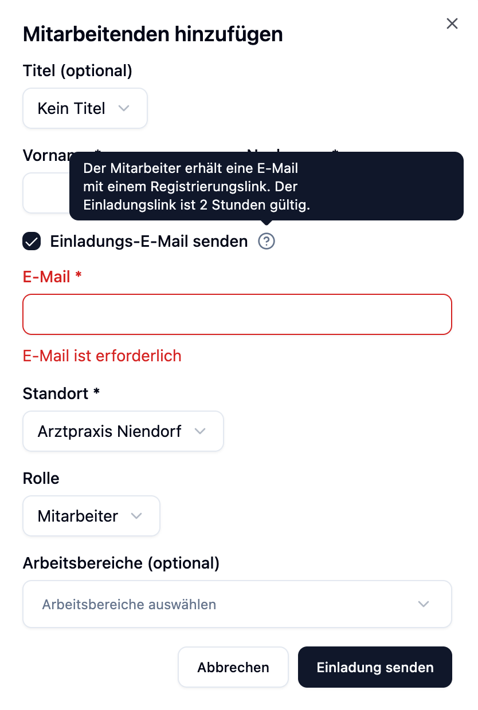Click the E-Mail ist erforderlich error message
Viewport: 478px width, 710px height.
click(102, 356)
